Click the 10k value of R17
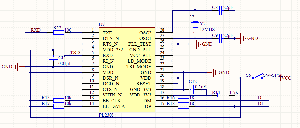 click(x=68, y=104)
